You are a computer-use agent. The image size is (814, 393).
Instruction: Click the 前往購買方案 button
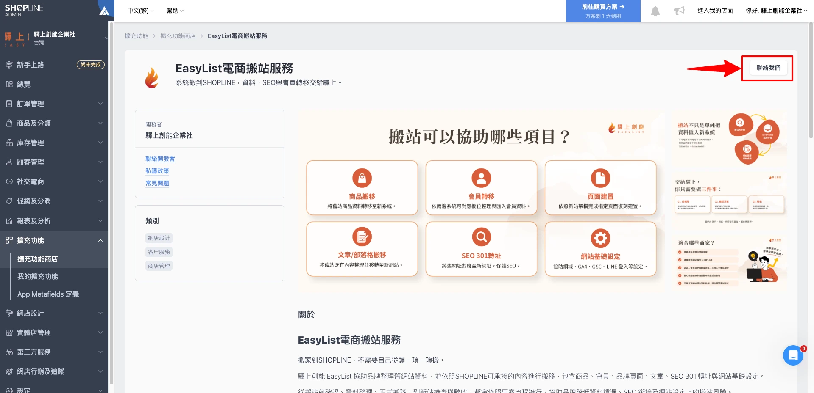click(x=603, y=11)
